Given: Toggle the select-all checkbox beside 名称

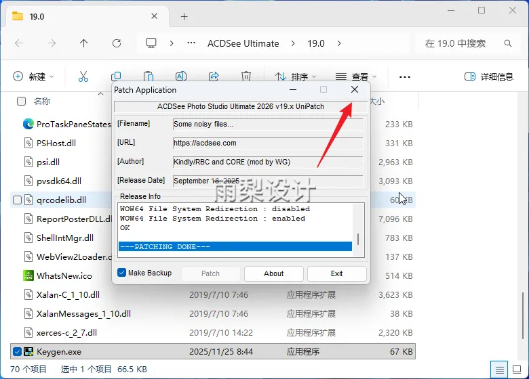Looking at the screenshot, I should pyautogui.click(x=21, y=101).
